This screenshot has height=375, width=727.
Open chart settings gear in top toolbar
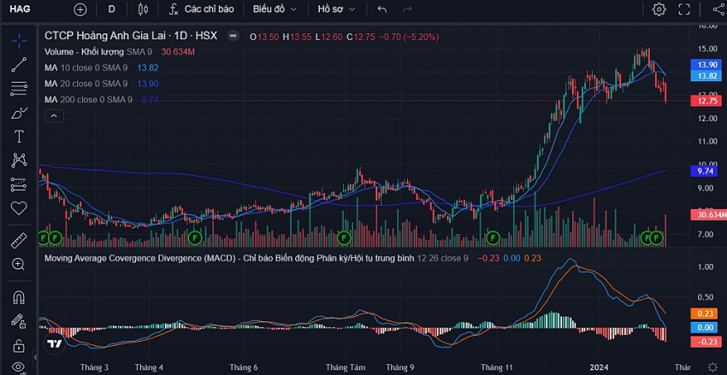point(659,9)
